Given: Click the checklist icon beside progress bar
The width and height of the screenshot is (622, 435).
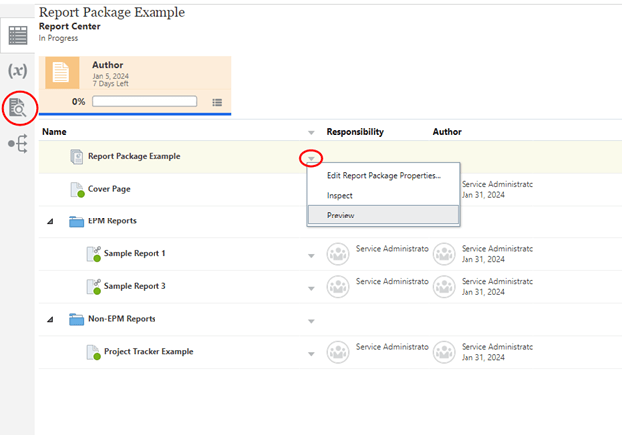Looking at the screenshot, I should (x=217, y=102).
